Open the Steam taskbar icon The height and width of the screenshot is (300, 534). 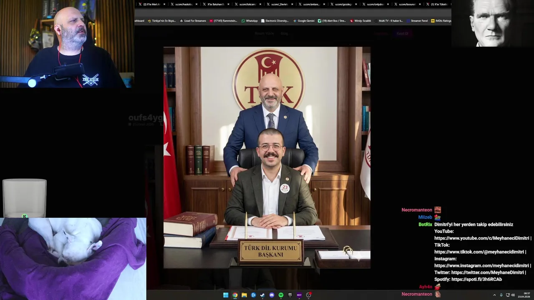(x=262, y=295)
